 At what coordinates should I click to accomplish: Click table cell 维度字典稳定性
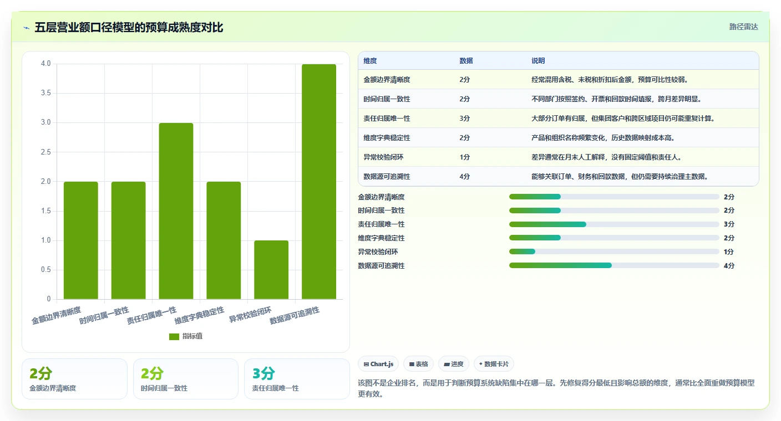click(x=387, y=138)
